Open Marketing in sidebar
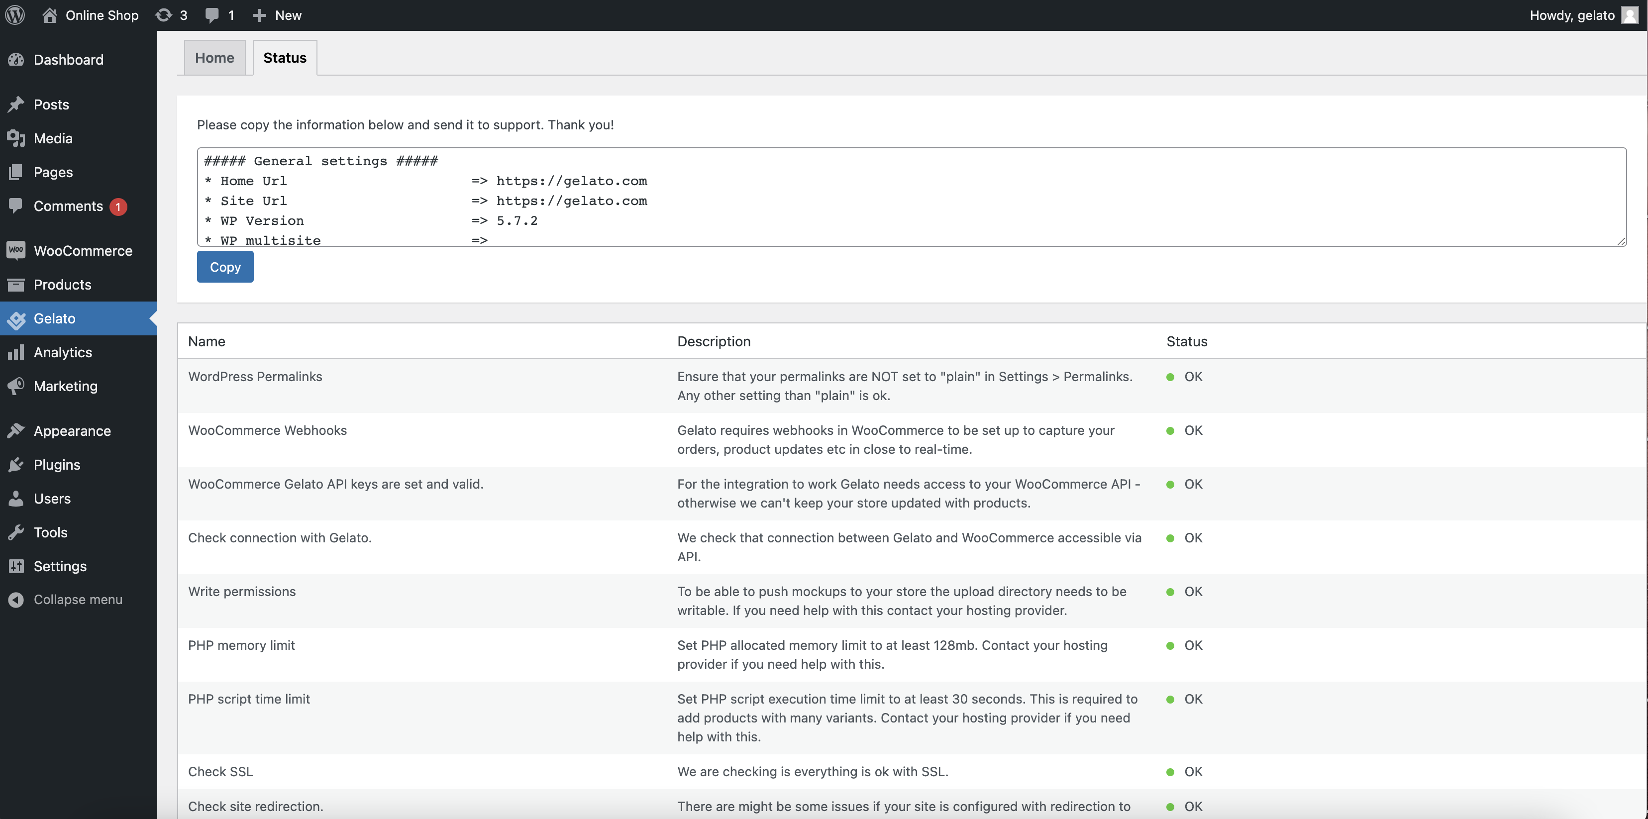This screenshot has width=1648, height=819. pos(66,387)
